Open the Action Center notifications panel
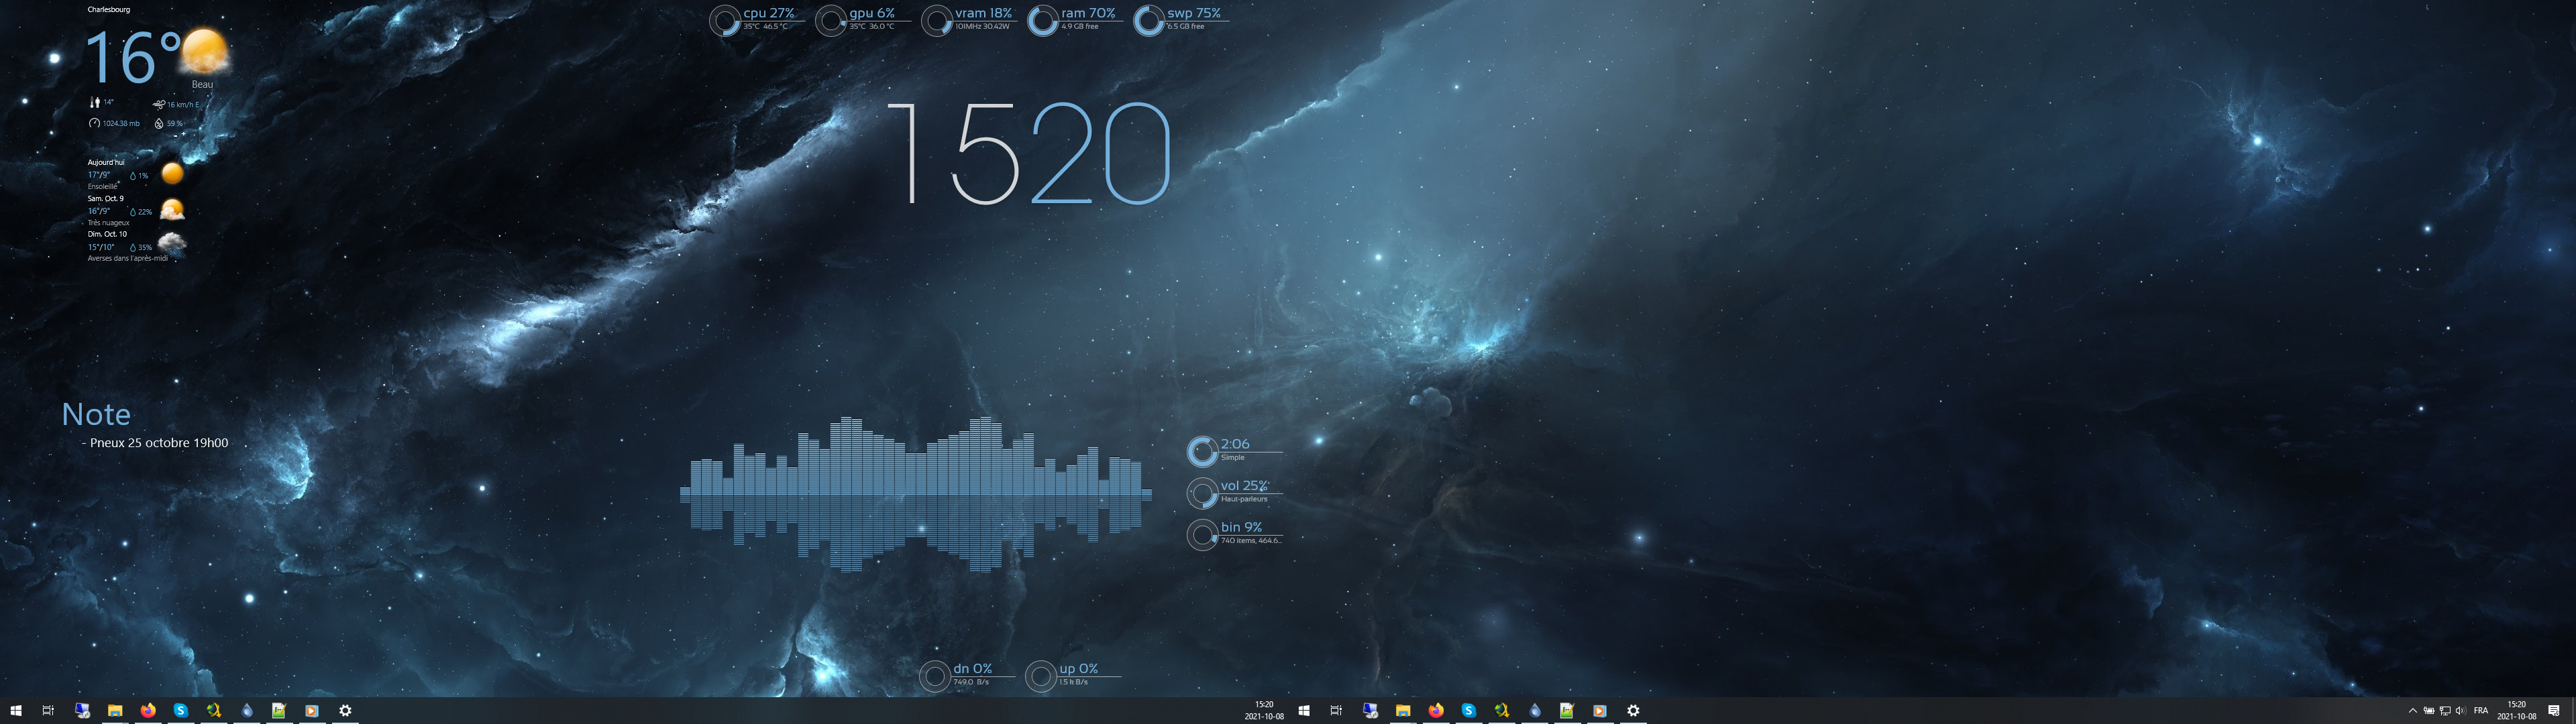The height and width of the screenshot is (724, 2576). 2553,710
